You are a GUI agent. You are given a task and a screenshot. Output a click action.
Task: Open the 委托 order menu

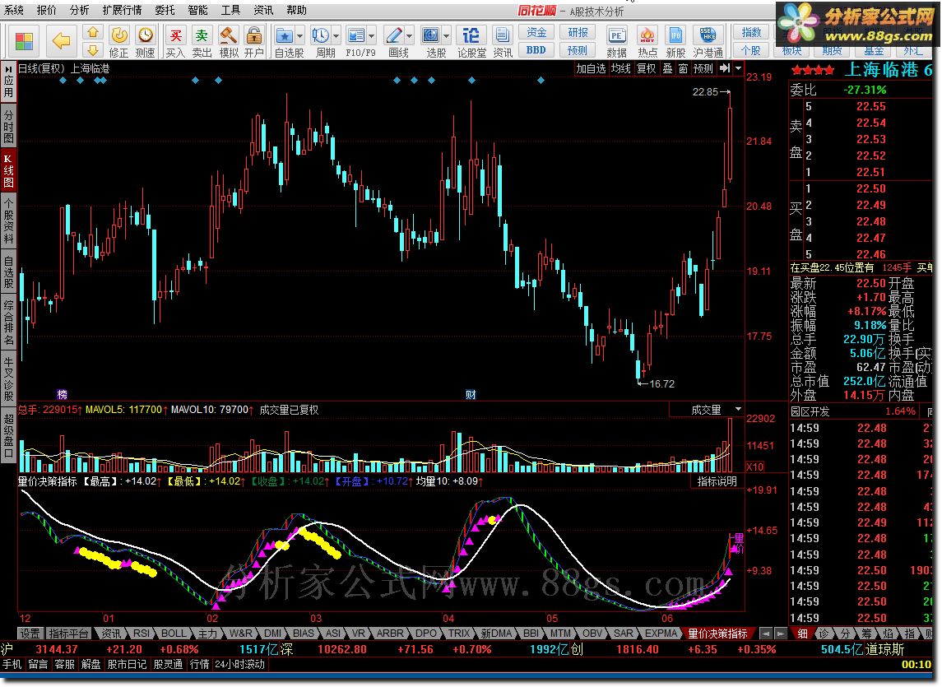[x=165, y=10]
